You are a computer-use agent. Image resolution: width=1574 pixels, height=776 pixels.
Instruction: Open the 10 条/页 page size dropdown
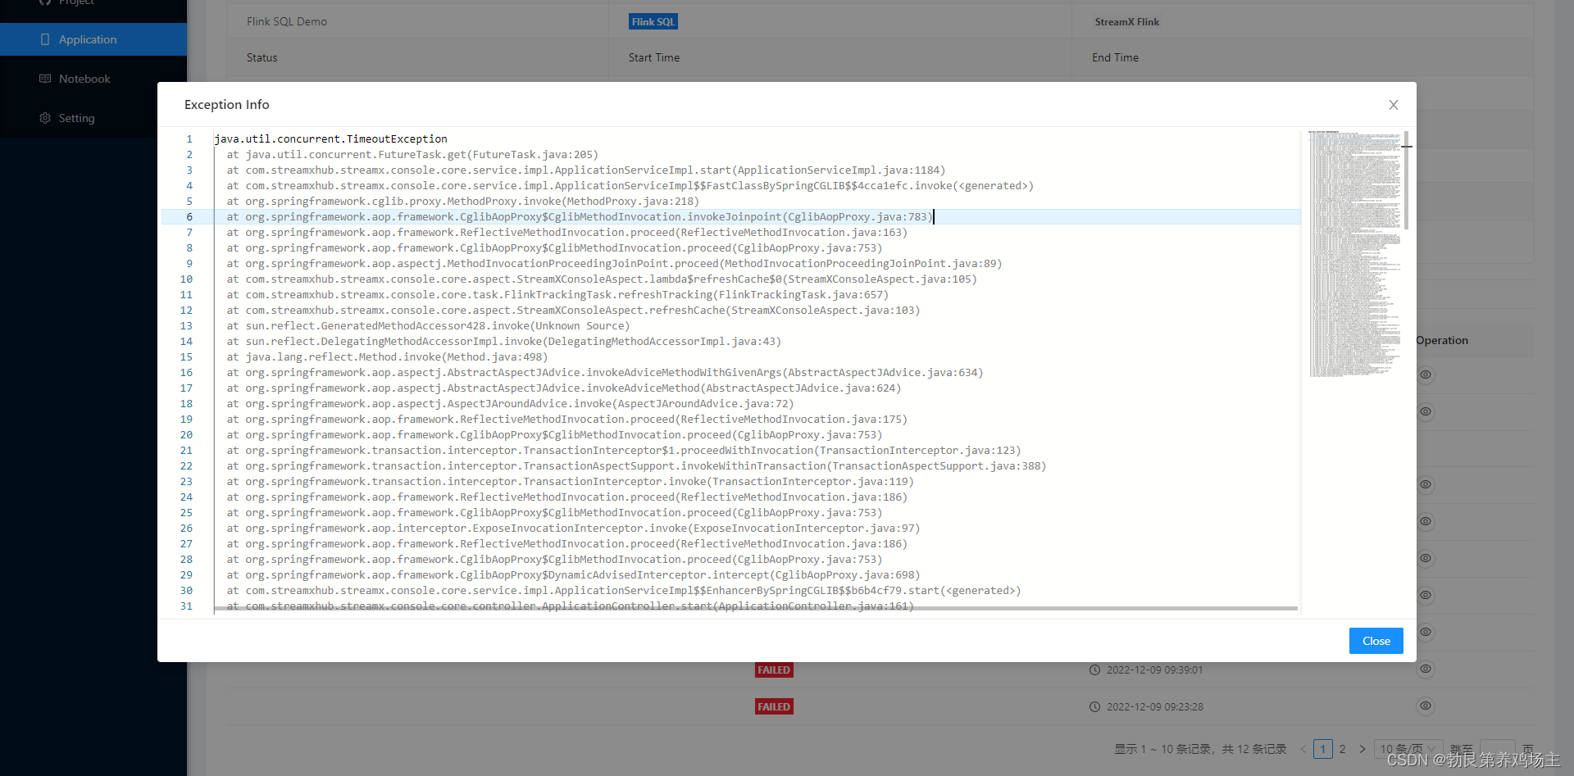[x=1408, y=749]
